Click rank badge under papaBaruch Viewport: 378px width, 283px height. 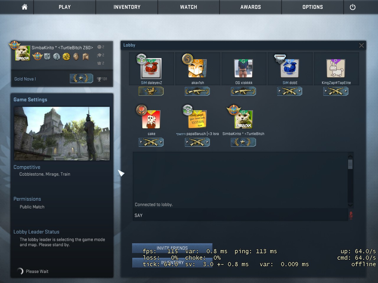pos(197,142)
